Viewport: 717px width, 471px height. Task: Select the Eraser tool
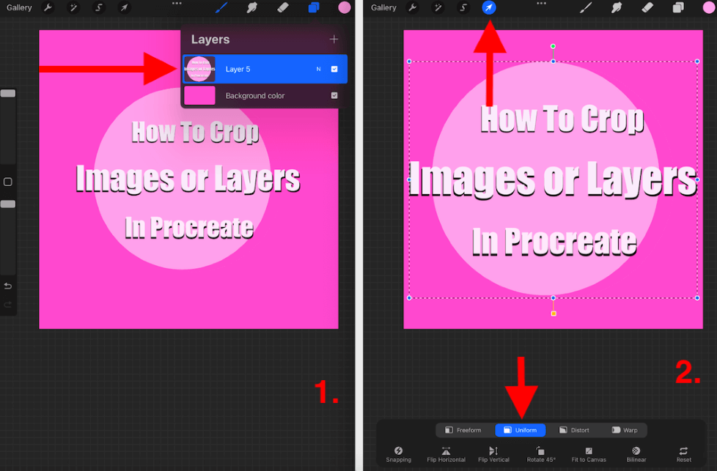click(x=282, y=8)
